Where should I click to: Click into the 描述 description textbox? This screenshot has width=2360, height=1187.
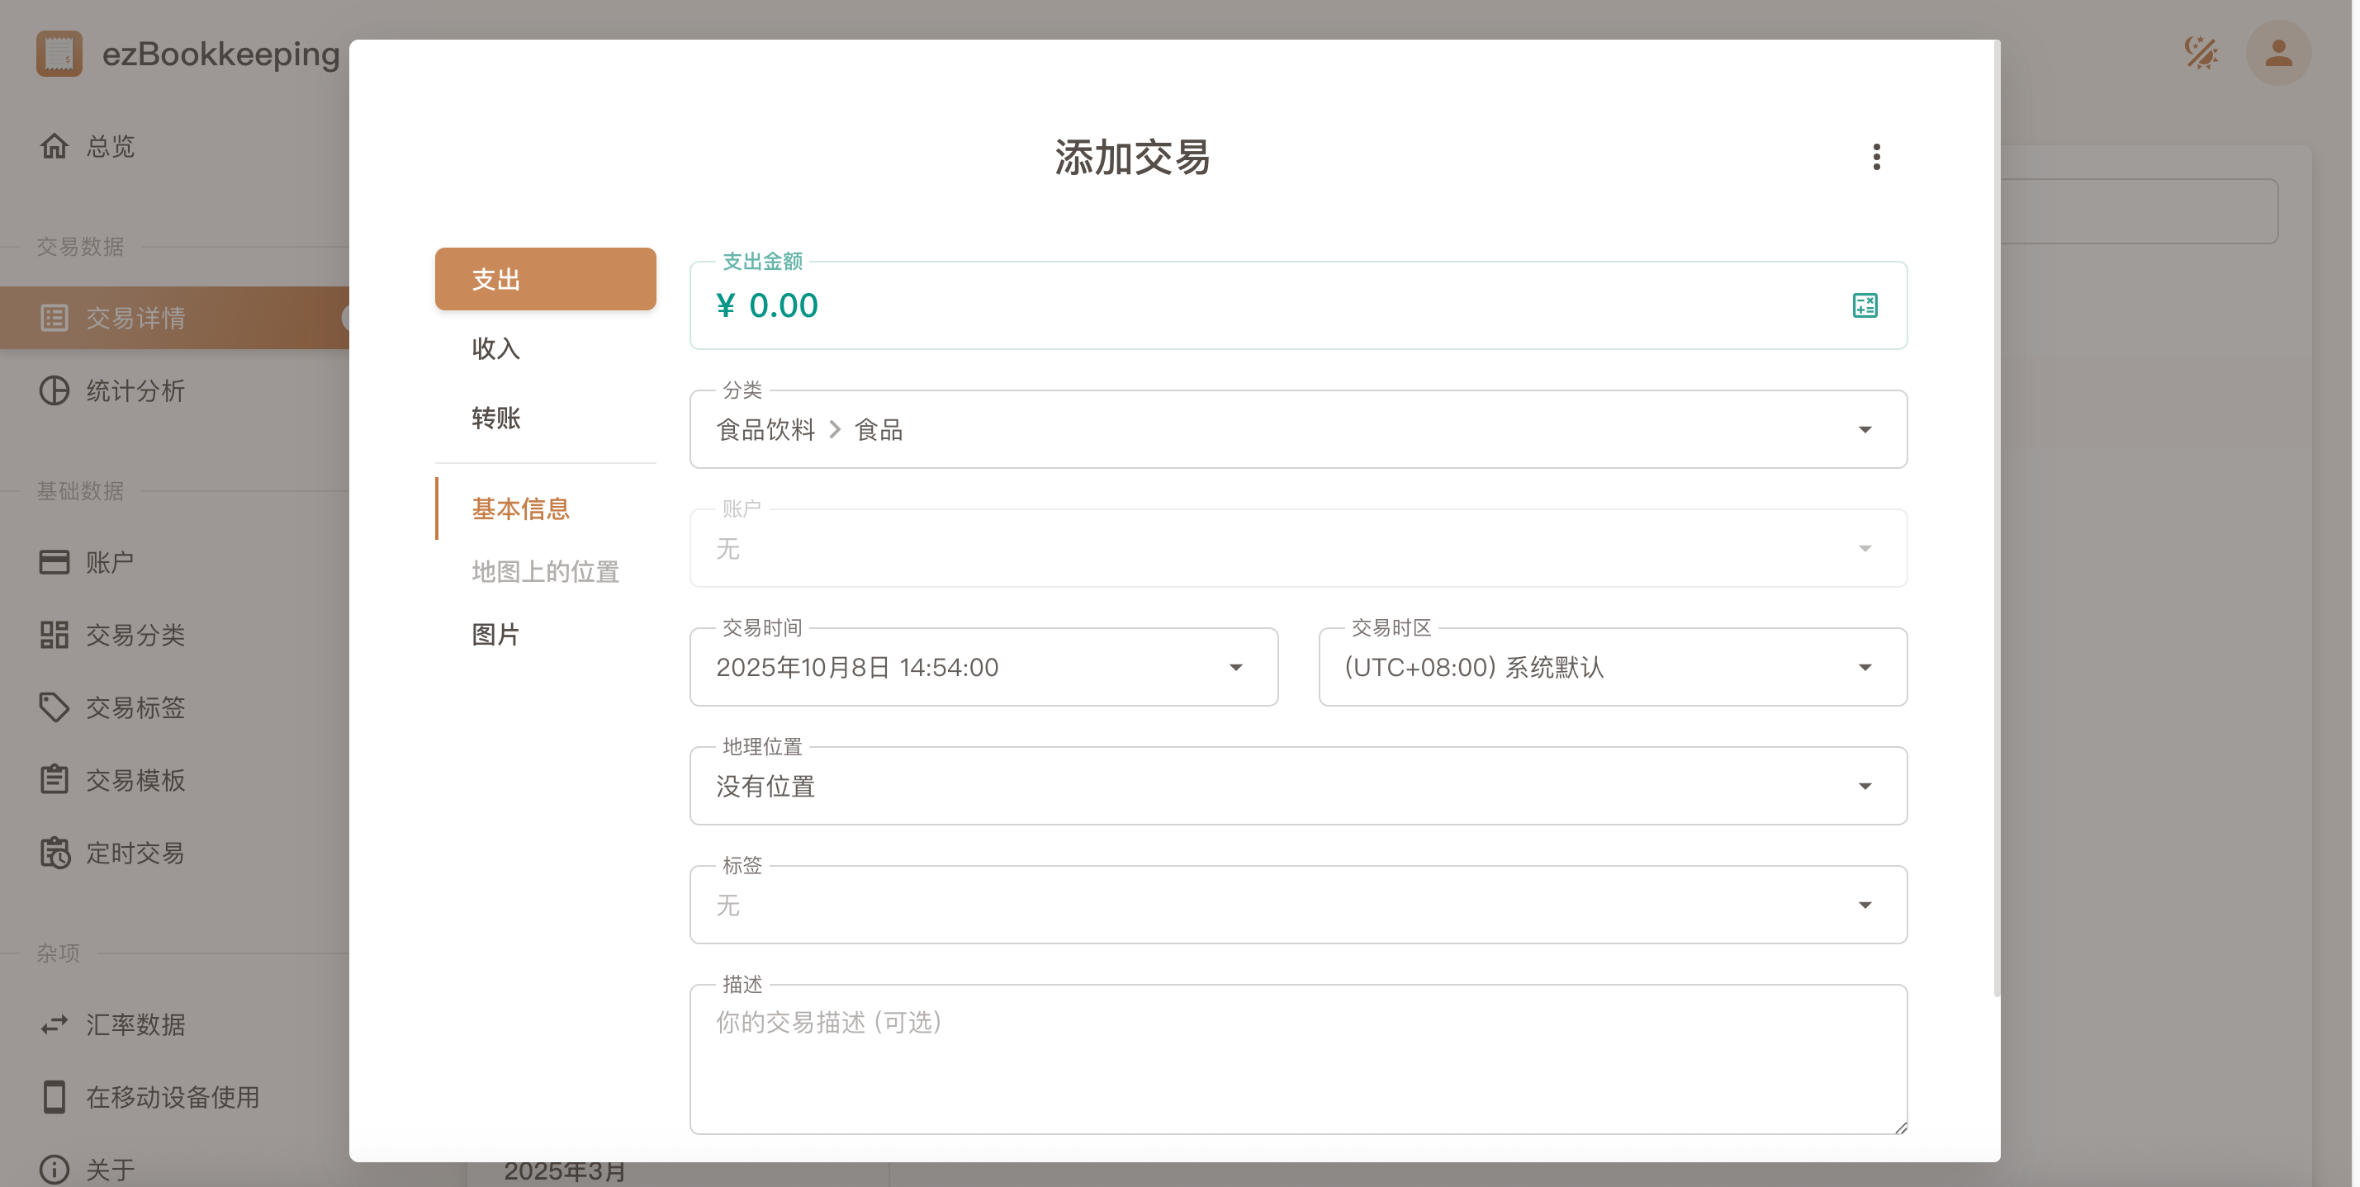tap(1297, 1059)
